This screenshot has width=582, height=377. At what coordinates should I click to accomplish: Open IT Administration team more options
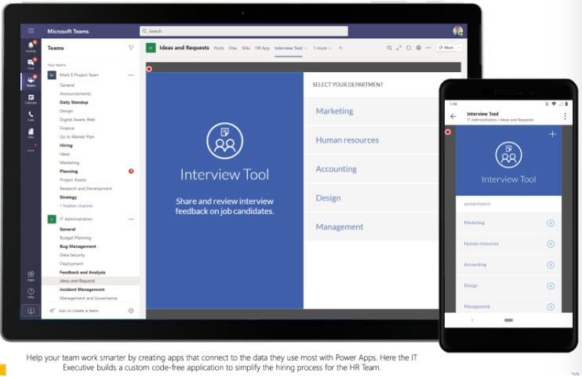(131, 219)
